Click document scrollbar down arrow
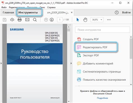The image size is (133, 103). pyautogui.click(x=69, y=101)
